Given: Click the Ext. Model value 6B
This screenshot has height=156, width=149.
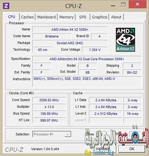Looking at the screenshot, I should (87, 72).
